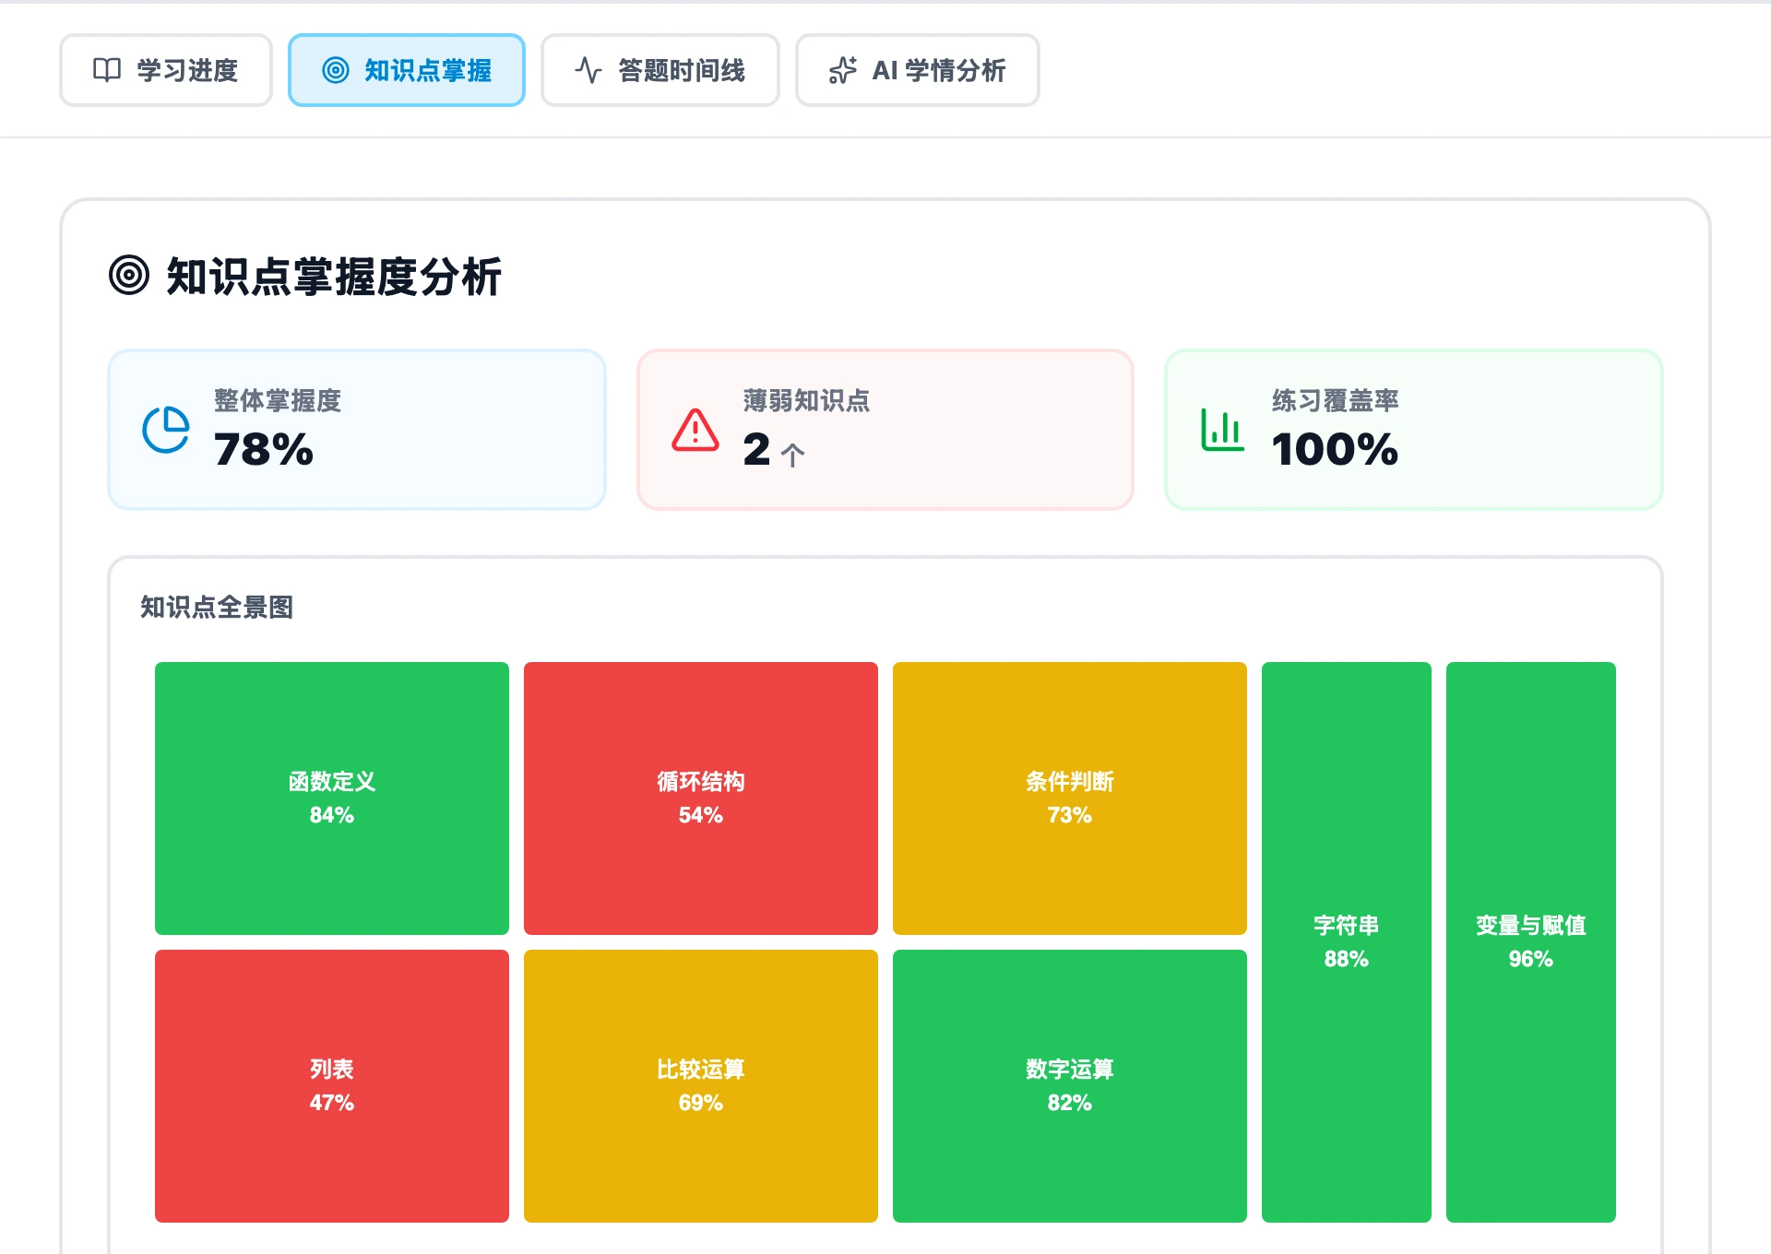Click the 78% overall mastery value
The width and height of the screenshot is (1771, 1254).
264,450
